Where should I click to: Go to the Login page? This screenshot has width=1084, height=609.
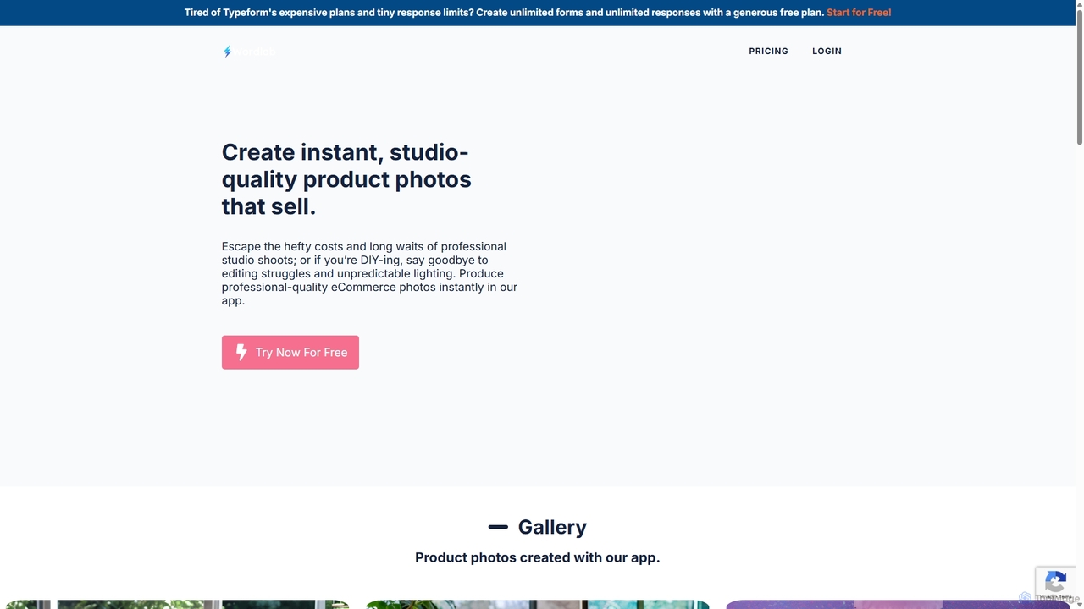(827, 52)
